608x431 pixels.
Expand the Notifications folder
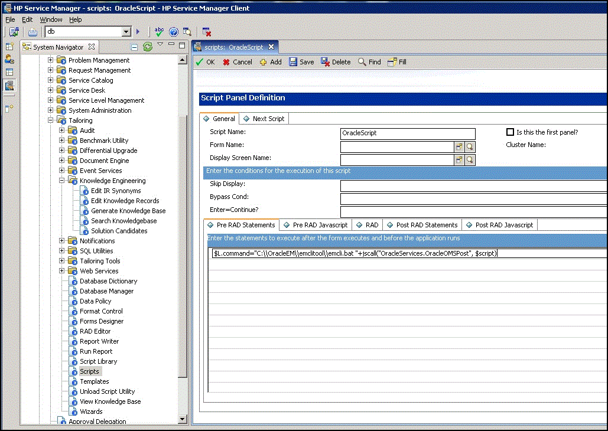[61, 241]
